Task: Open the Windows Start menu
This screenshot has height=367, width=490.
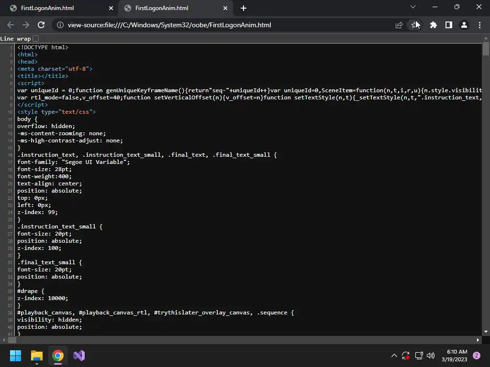Action: point(15,356)
